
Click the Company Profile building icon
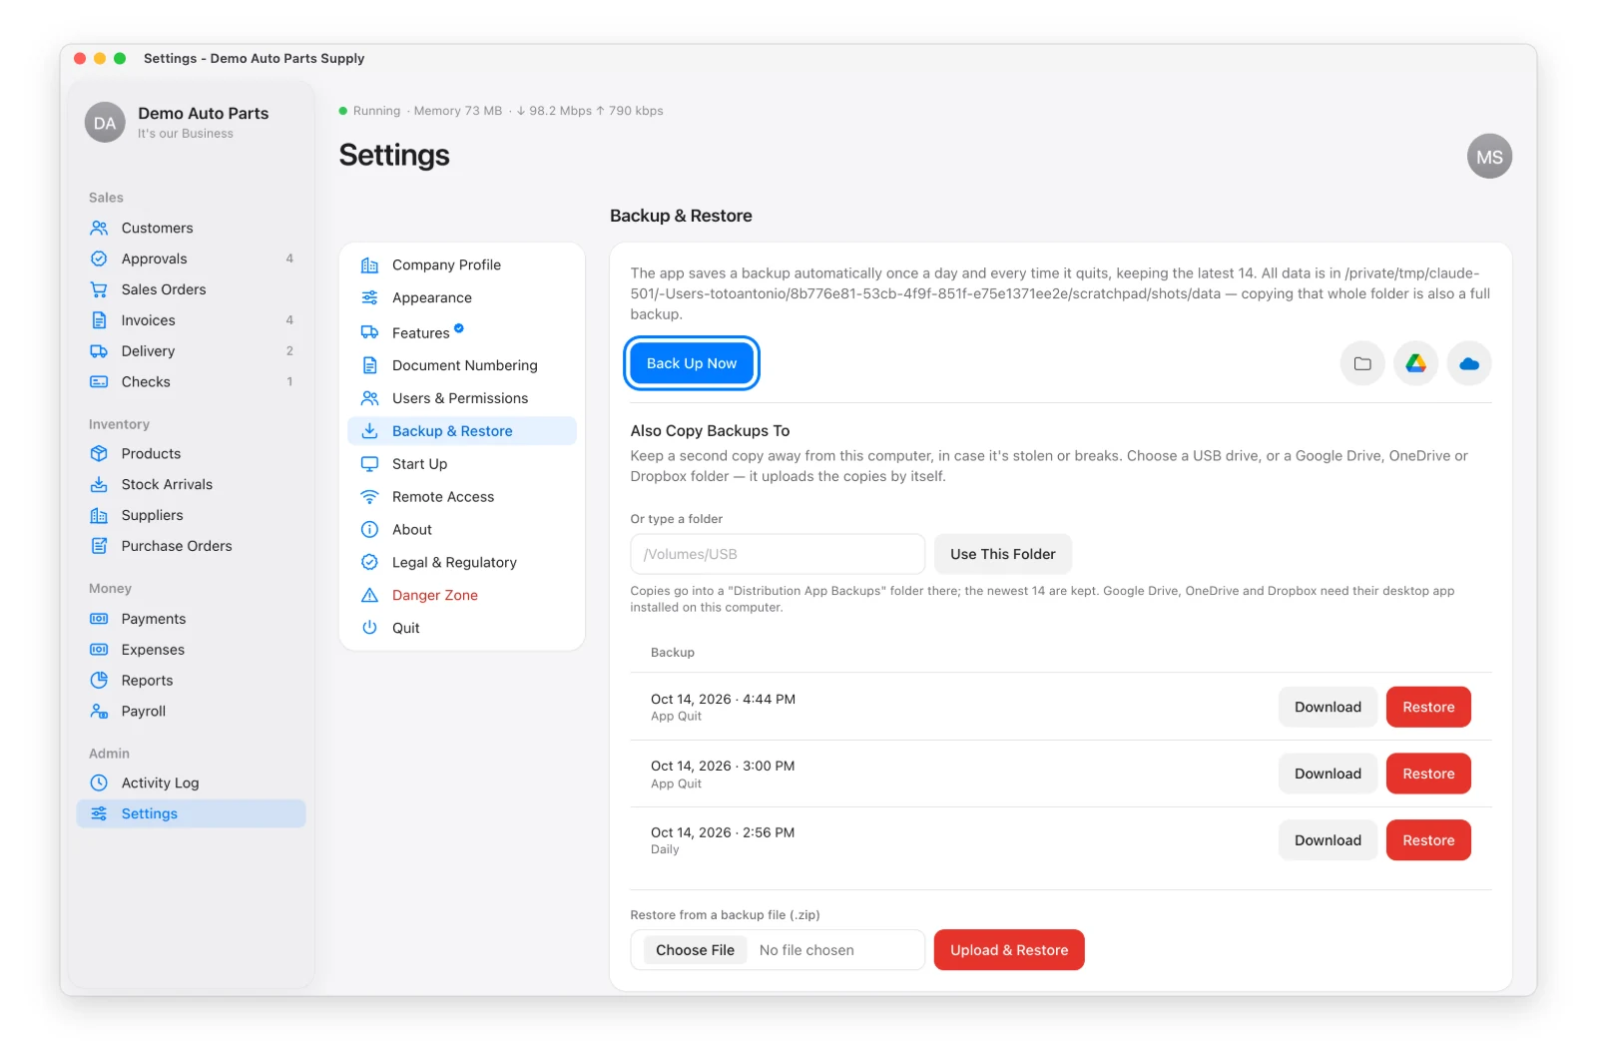pyautogui.click(x=369, y=264)
